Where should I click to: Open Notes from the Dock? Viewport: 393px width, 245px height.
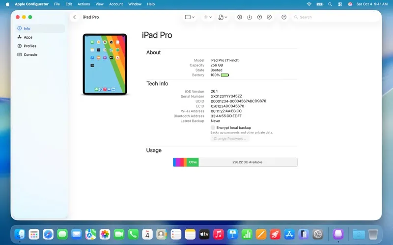click(x=190, y=234)
